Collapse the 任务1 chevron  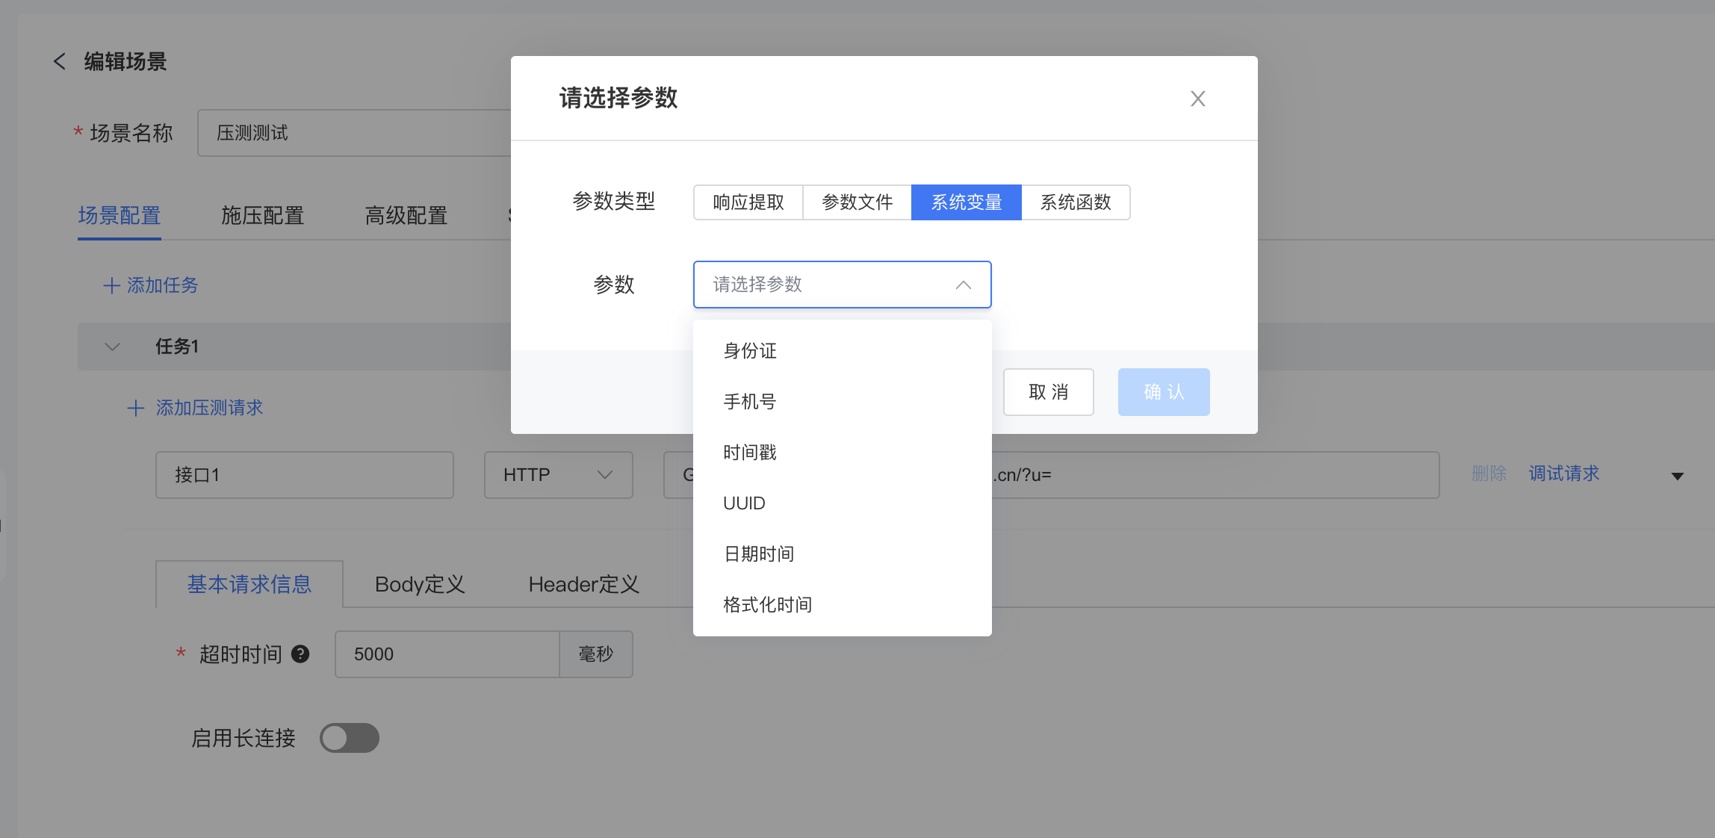click(x=112, y=347)
